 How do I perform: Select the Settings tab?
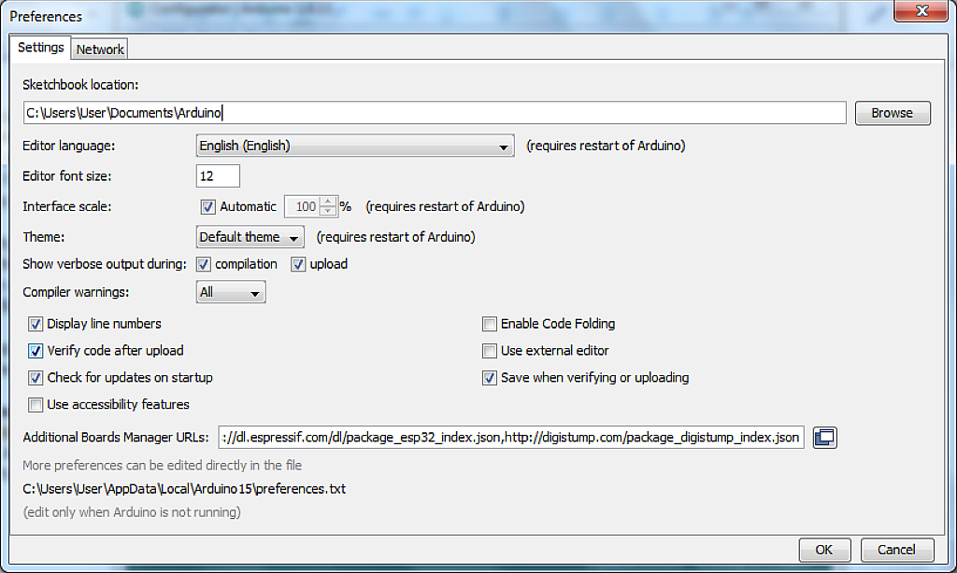click(x=40, y=47)
